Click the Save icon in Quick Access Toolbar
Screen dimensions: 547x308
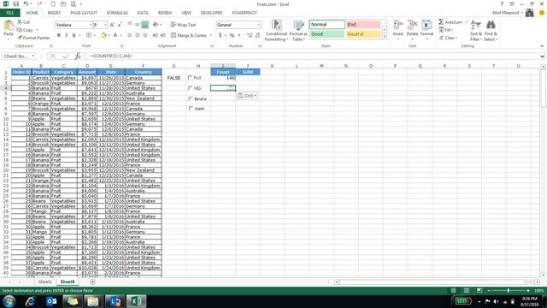coord(15,3)
